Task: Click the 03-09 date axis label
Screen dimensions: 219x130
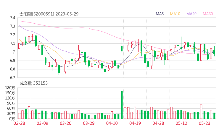Action: (42, 123)
